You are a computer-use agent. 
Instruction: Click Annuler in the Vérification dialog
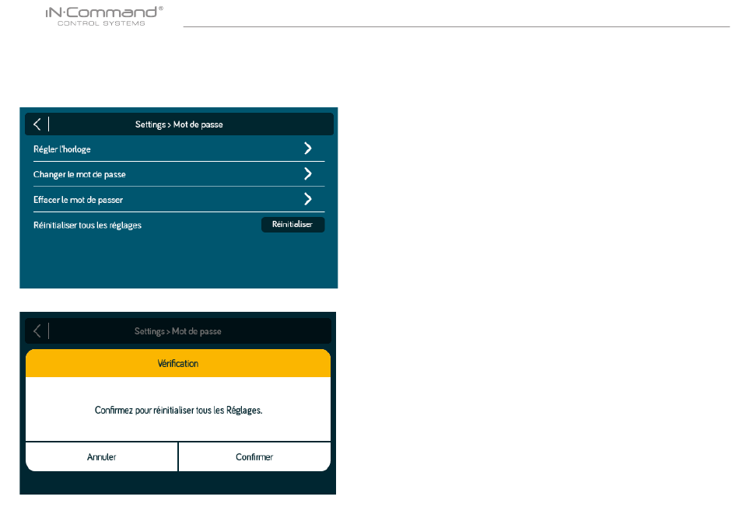[x=101, y=456]
